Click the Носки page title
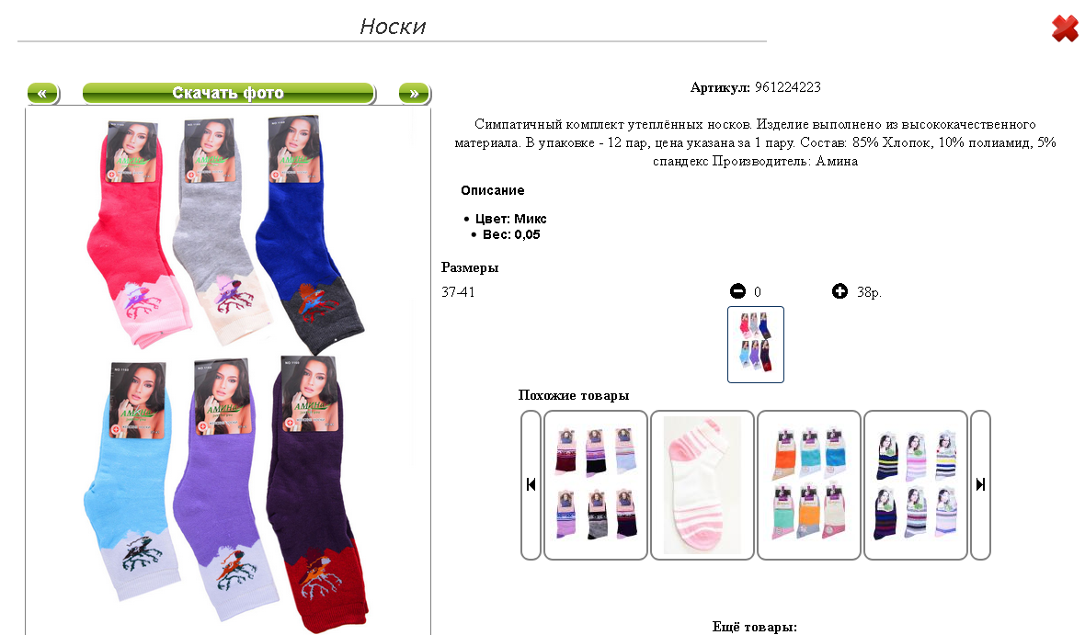The height and width of the screenshot is (635, 1085). click(x=393, y=27)
